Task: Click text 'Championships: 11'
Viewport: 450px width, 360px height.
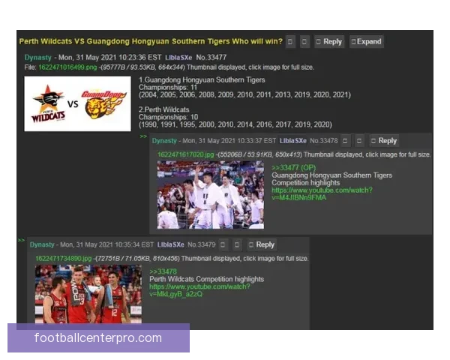Action: coord(168,87)
